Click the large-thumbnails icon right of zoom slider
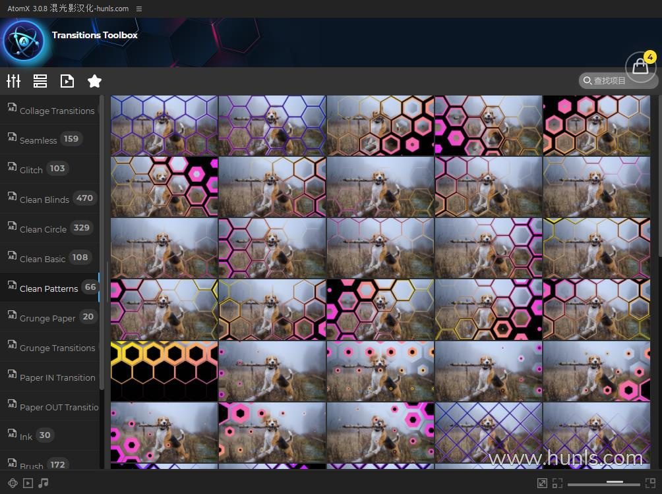 650,483
